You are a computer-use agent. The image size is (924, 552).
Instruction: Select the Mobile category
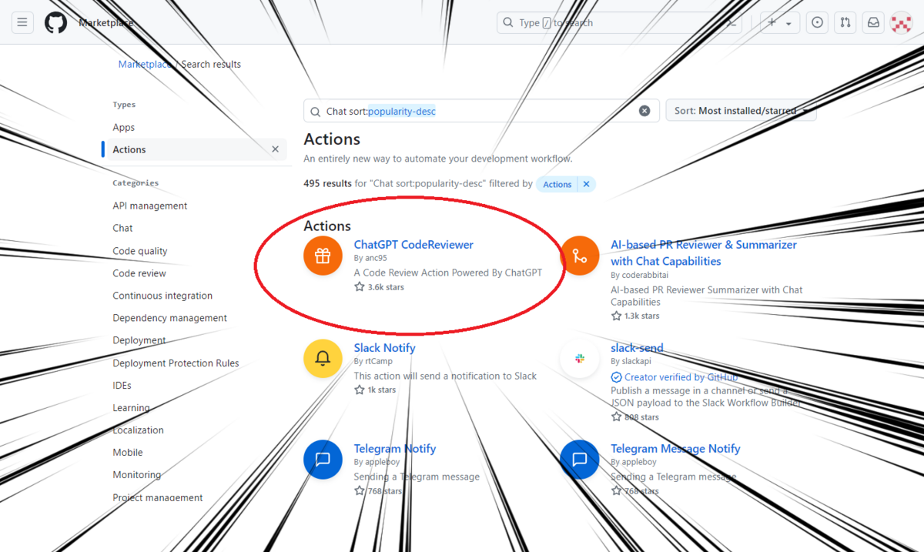(128, 453)
